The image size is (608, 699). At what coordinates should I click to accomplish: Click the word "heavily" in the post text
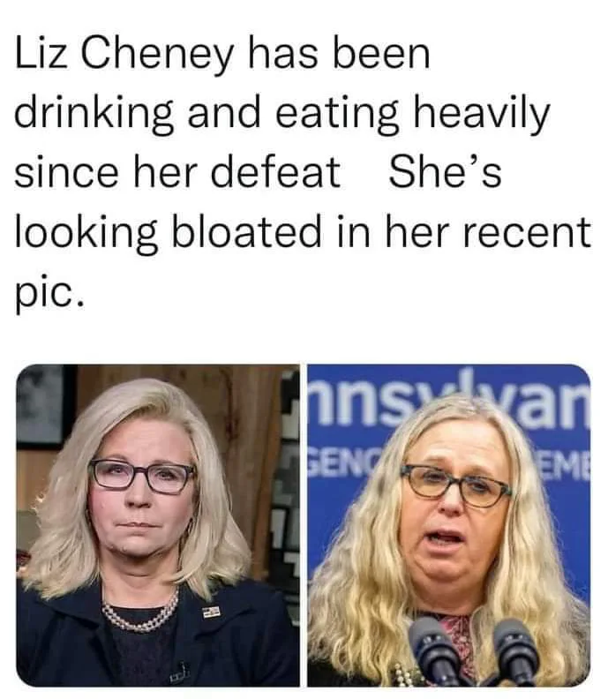click(482, 113)
